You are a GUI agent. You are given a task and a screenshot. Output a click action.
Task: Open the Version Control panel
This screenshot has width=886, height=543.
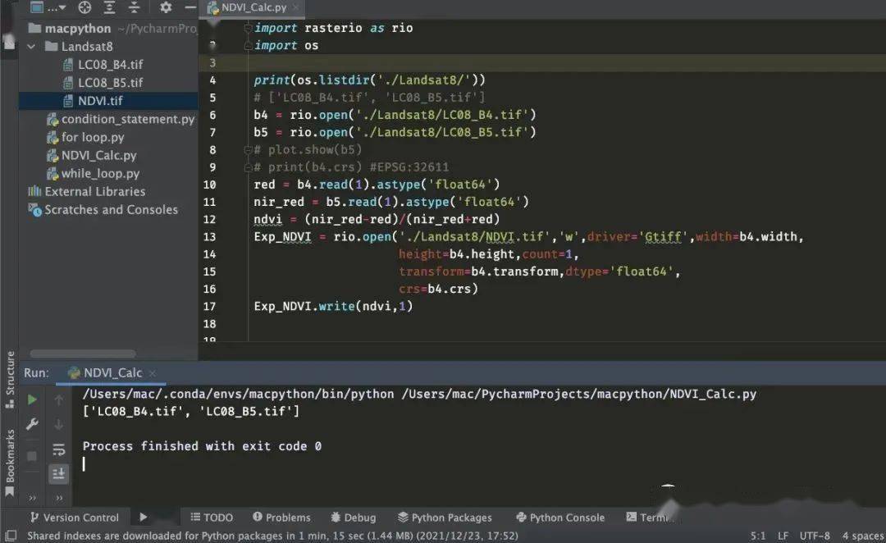[x=76, y=518]
